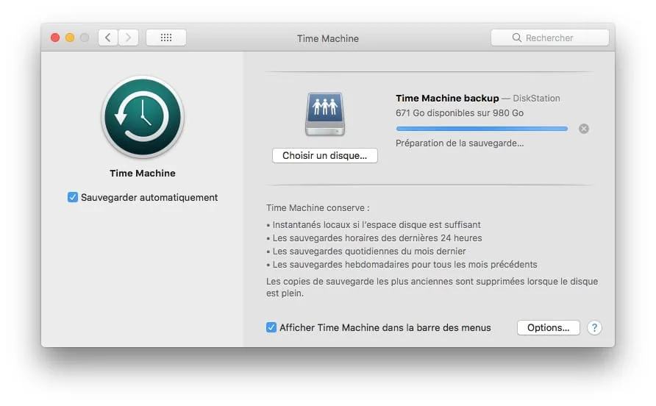Click the copies de sauvegarde les plus anciennes text

[432, 287]
